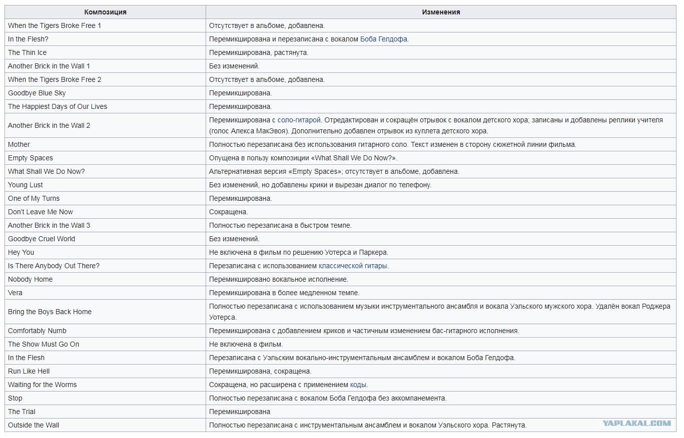Click 'Альтернативная версия «Empty Spaces»' description
Viewport: 684px width, 438px height.
(x=334, y=171)
